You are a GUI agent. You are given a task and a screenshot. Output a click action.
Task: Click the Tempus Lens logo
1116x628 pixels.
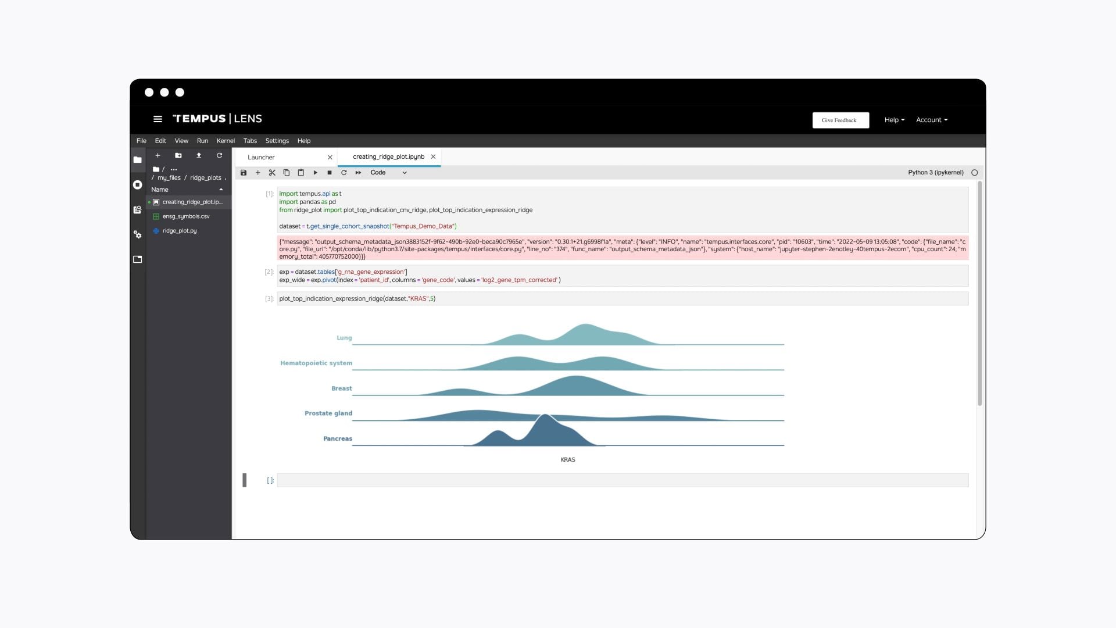[x=217, y=119]
